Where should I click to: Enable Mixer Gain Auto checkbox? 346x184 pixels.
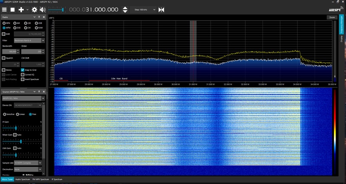click(15, 135)
